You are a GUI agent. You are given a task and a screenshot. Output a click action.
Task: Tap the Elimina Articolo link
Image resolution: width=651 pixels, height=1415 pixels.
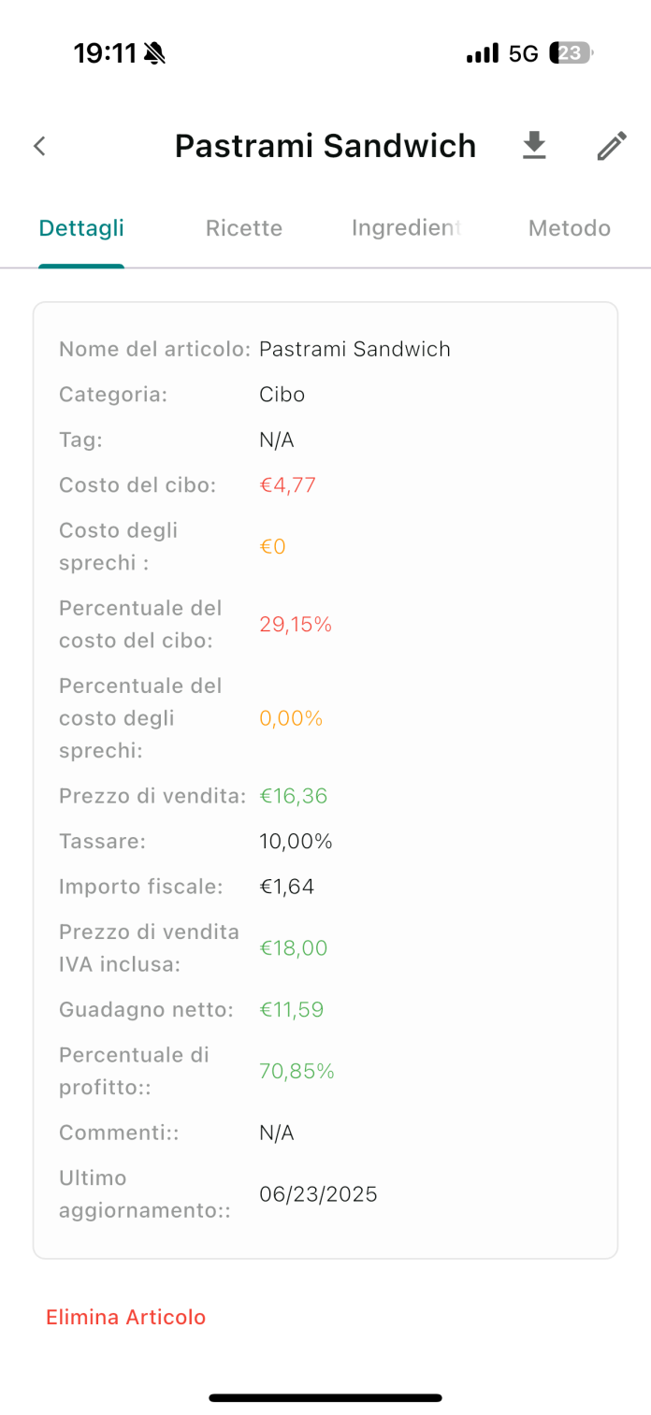[126, 1317]
